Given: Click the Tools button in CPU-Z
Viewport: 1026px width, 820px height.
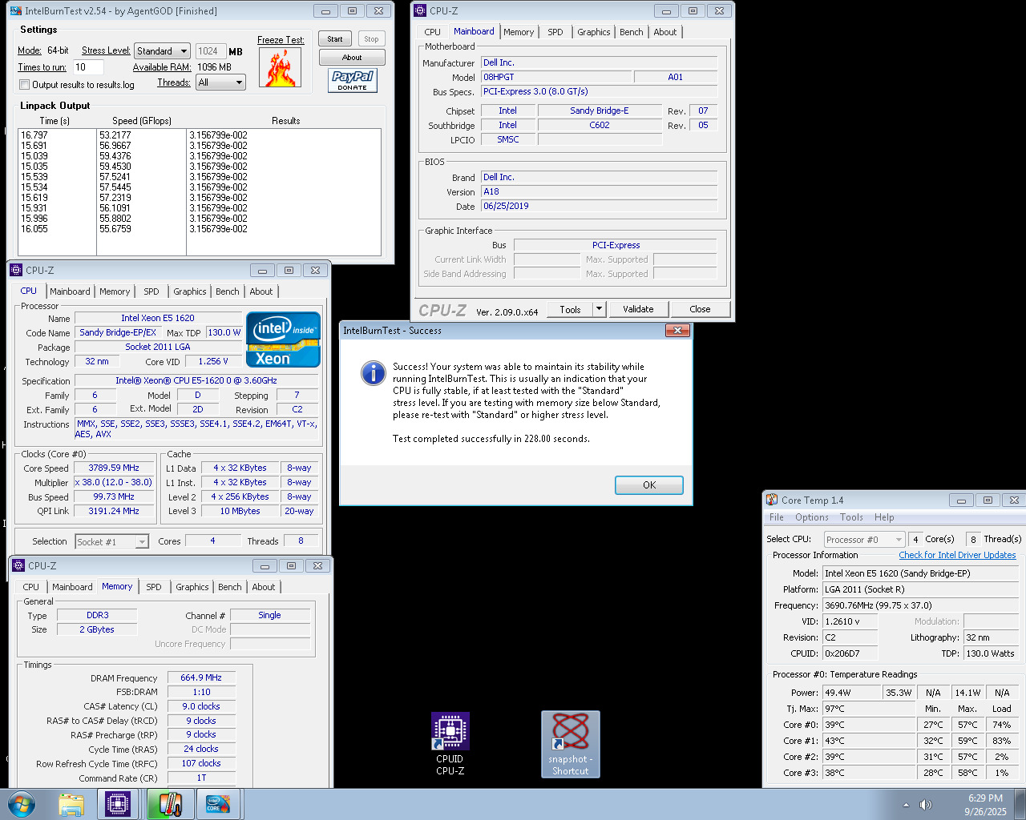Looking at the screenshot, I should point(570,309).
